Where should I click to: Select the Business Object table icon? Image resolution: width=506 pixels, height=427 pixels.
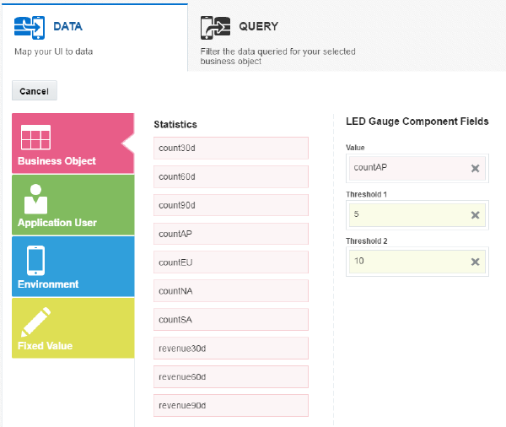coord(36,138)
